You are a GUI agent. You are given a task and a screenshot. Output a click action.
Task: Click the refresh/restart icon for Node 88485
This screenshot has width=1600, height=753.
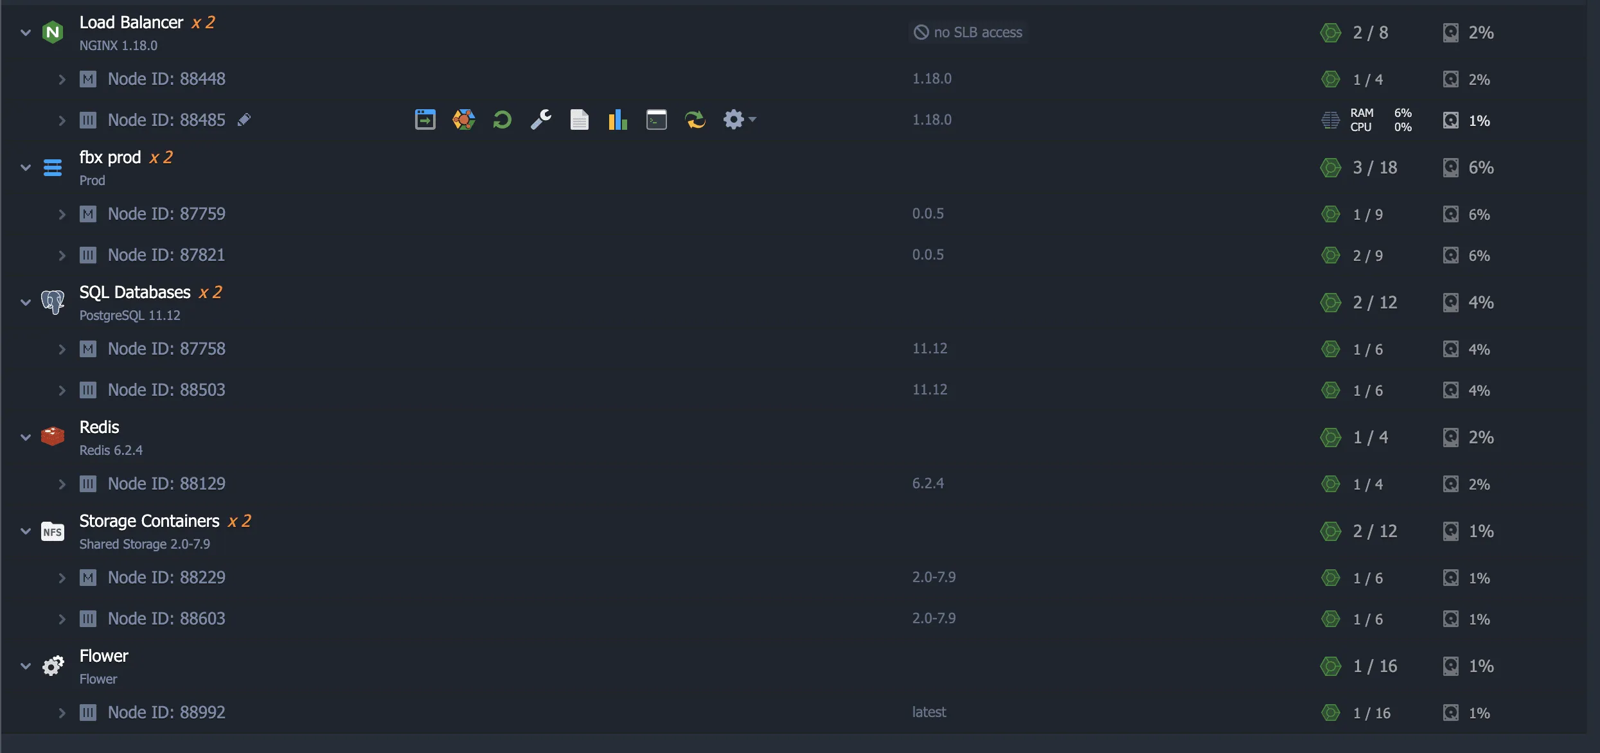[502, 120]
